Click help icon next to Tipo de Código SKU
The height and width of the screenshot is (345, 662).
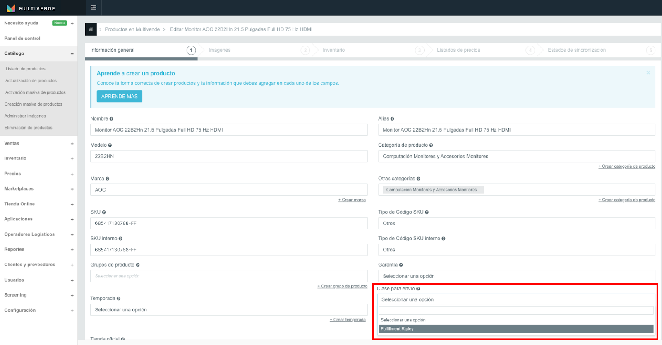[427, 212]
